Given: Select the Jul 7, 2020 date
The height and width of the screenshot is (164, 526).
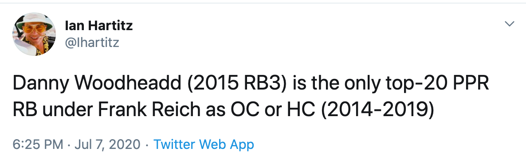Looking at the screenshot, I should 107,144.
